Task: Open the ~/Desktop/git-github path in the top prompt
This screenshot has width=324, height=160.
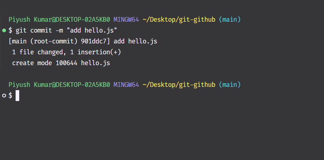Action: (x=179, y=19)
